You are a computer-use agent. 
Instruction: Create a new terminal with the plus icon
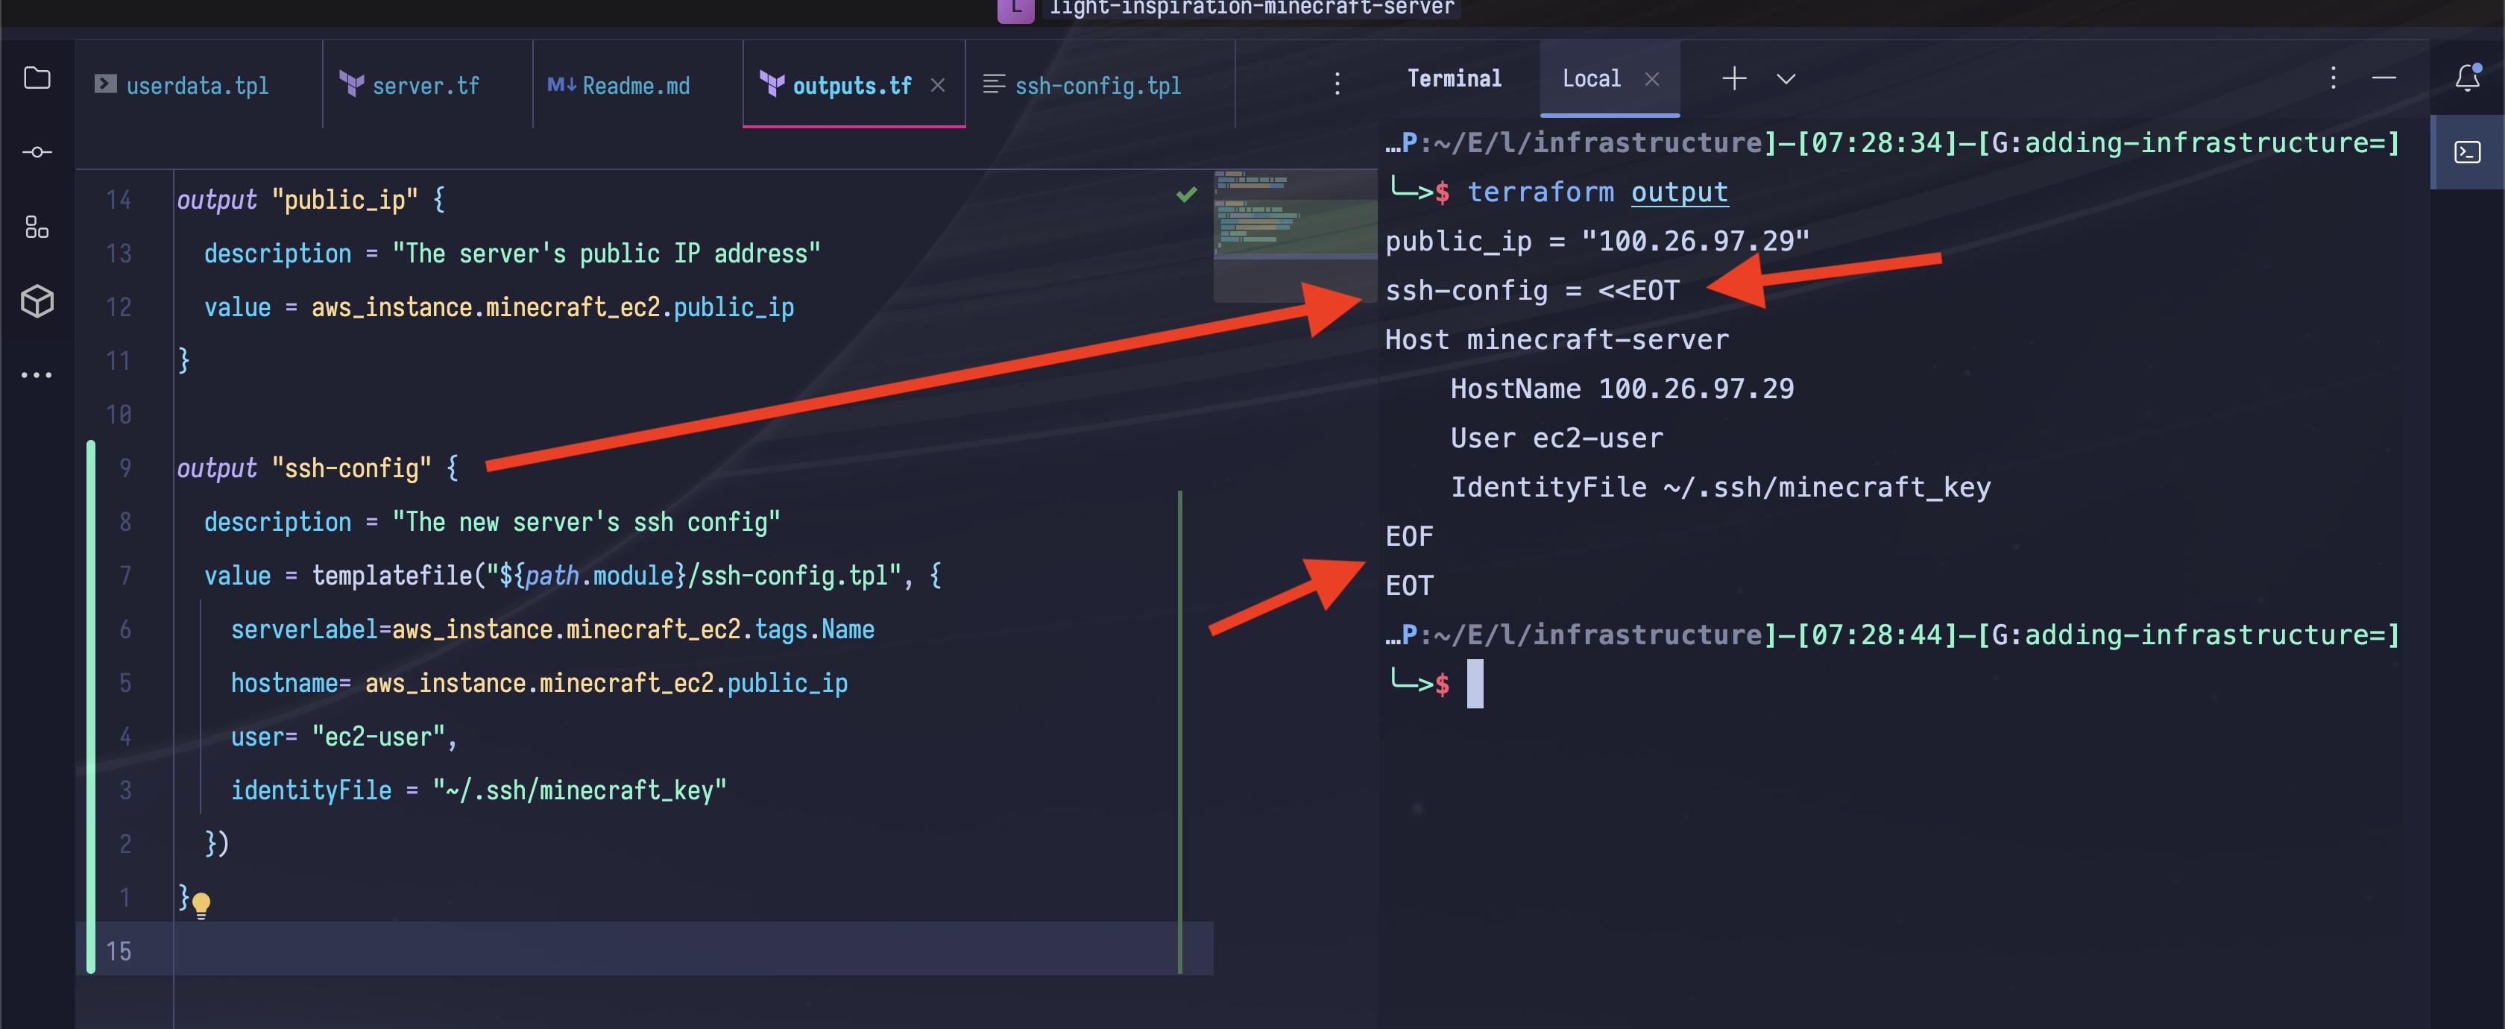pyautogui.click(x=1734, y=79)
